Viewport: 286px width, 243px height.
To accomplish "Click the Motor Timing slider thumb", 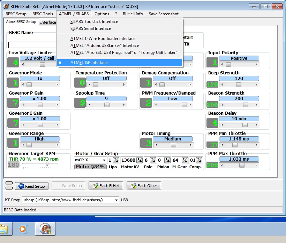I will pos(173,145).
